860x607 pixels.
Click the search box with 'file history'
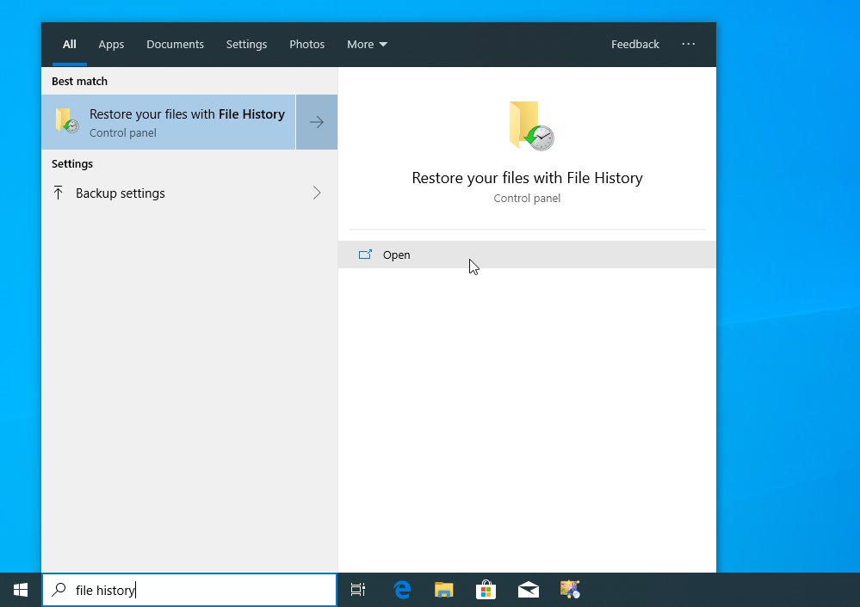pyautogui.click(x=189, y=590)
